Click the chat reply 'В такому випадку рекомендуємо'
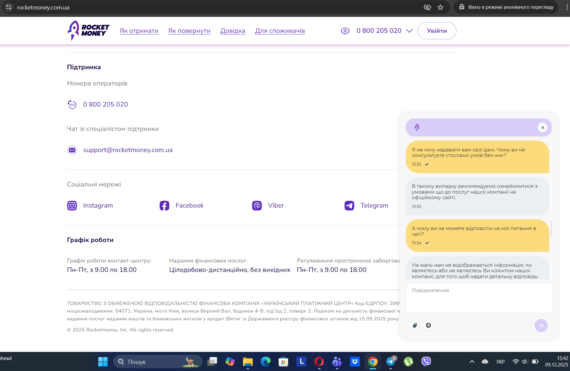The height and width of the screenshot is (371, 570). pyautogui.click(x=478, y=196)
